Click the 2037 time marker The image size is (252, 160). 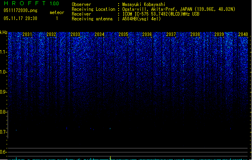pyautogui.click(x=171, y=34)
